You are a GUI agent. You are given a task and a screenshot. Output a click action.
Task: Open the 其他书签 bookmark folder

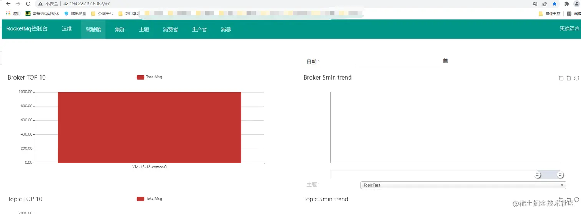549,13
